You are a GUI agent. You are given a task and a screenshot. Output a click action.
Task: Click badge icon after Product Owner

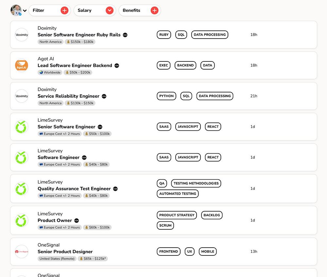[x=77, y=220]
